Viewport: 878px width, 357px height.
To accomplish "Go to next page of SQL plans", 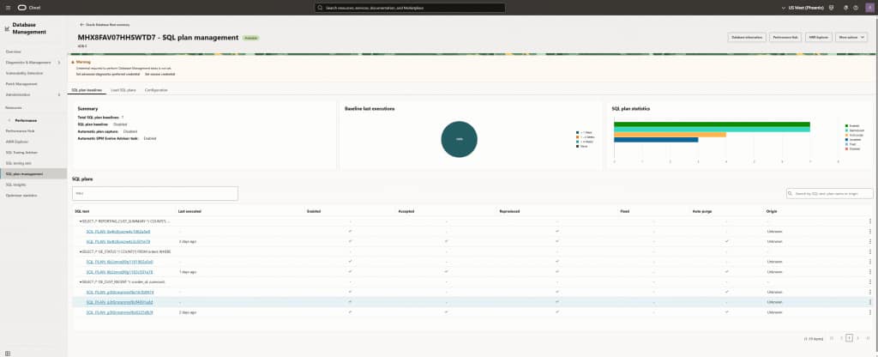I will pos(857,338).
